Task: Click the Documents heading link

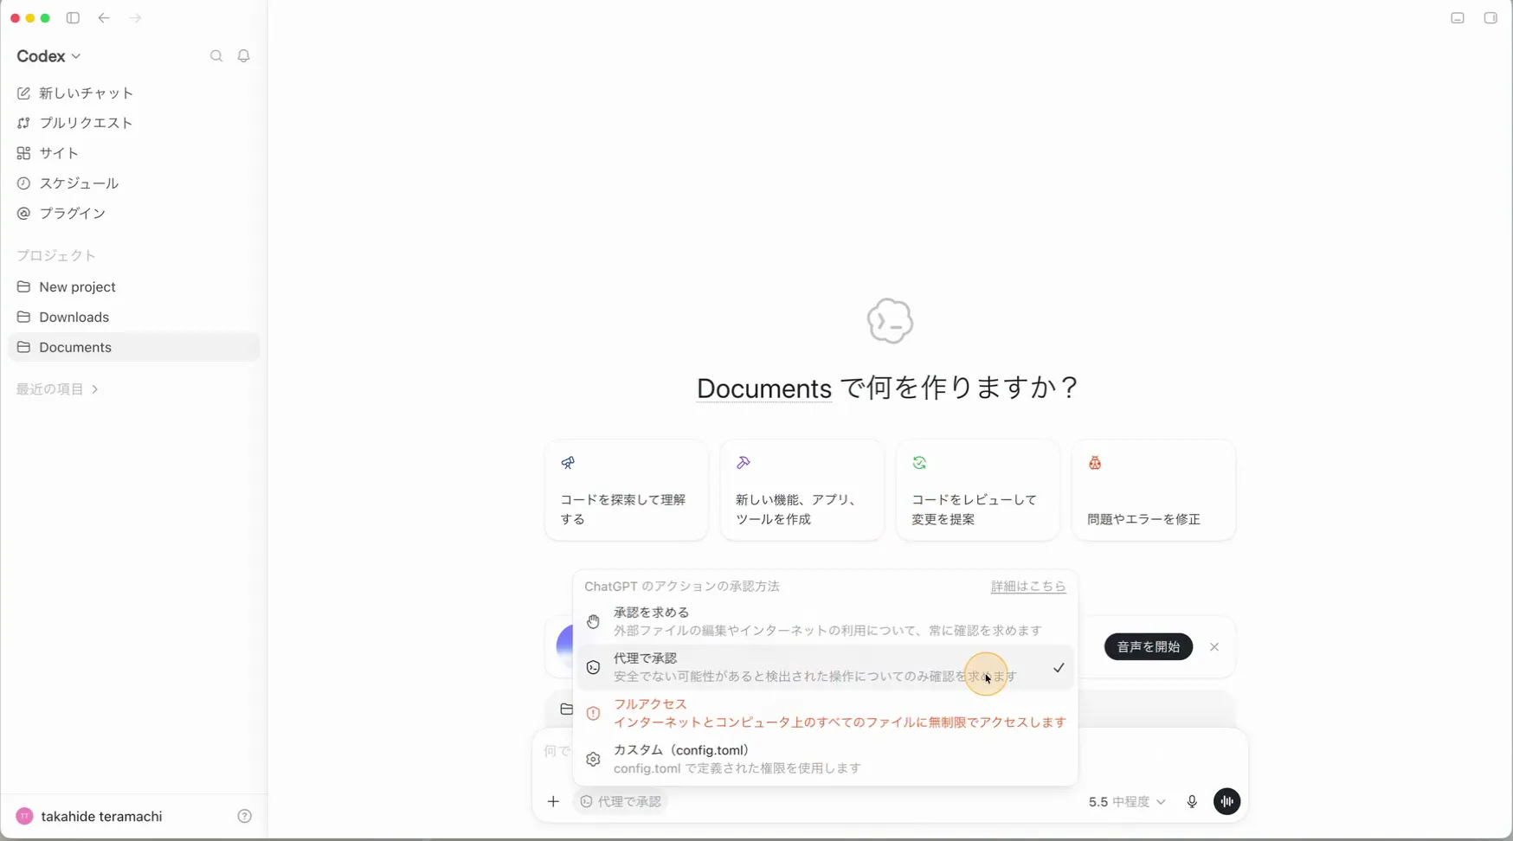Action: click(764, 388)
